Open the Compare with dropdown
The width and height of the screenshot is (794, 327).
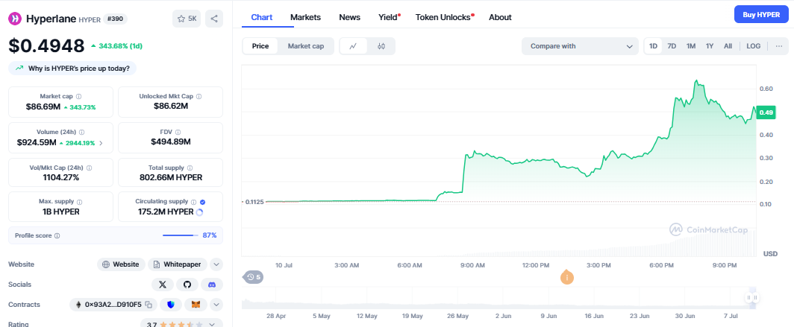pos(581,46)
